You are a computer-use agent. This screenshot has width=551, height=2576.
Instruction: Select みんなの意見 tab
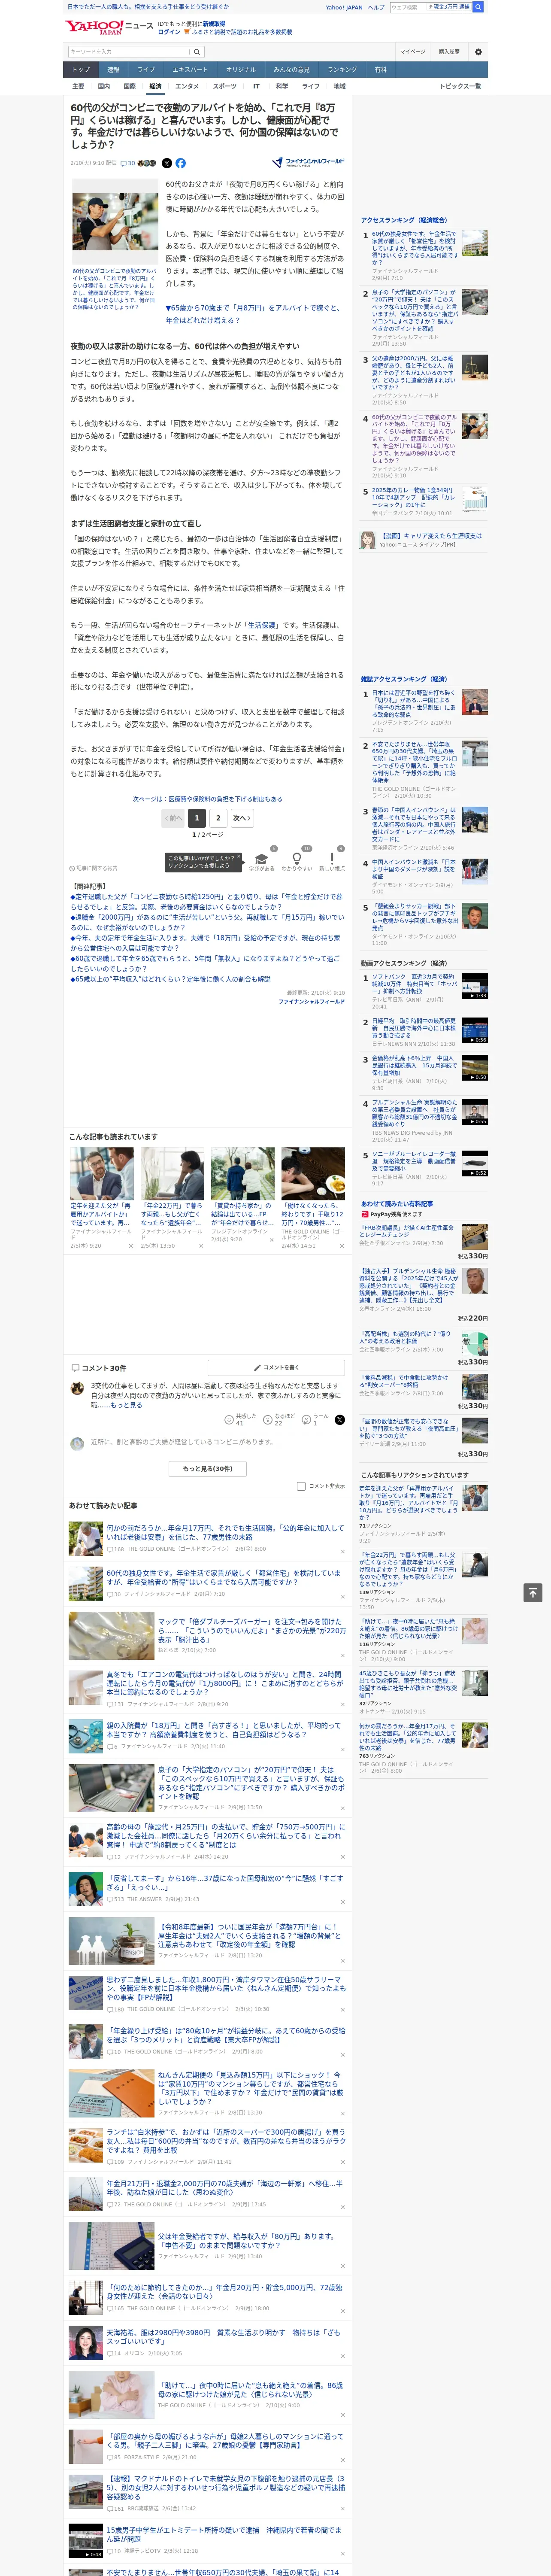tap(291, 70)
